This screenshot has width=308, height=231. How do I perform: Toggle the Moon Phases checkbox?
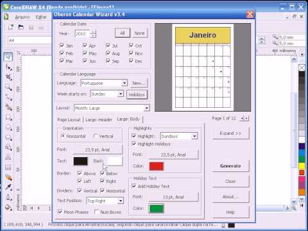point(60,212)
